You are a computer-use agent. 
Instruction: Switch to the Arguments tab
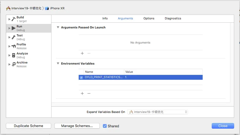(125, 18)
